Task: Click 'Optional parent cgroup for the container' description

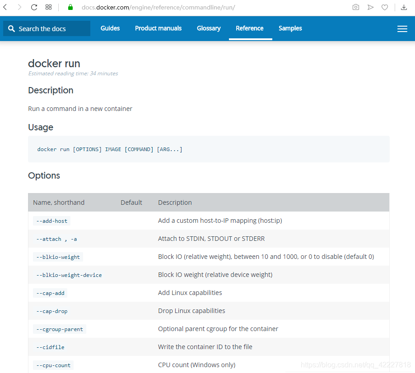Action: point(218,329)
